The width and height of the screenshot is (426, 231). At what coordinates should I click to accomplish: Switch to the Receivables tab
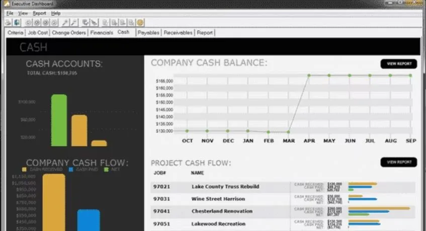178,33
